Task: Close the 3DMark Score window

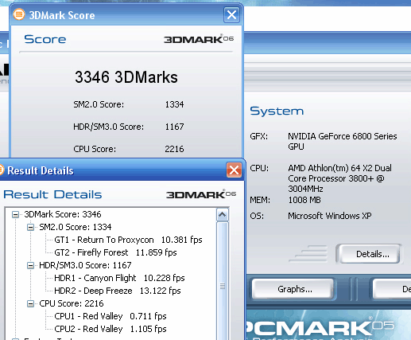Action: tap(231, 15)
